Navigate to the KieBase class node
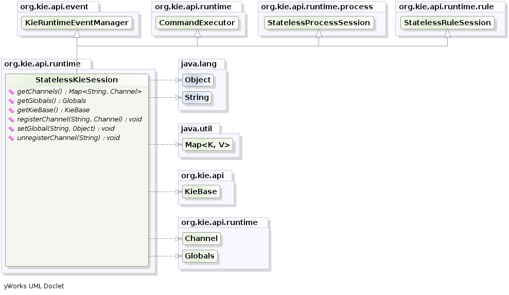This screenshot has width=509, height=295. 201,192
